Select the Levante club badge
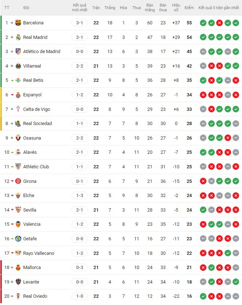The height and width of the screenshot is (305, 242). 19,282
